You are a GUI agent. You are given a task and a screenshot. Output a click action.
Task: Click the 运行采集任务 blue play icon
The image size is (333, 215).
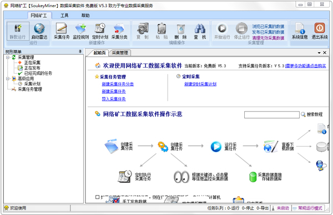tap(216, 147)
